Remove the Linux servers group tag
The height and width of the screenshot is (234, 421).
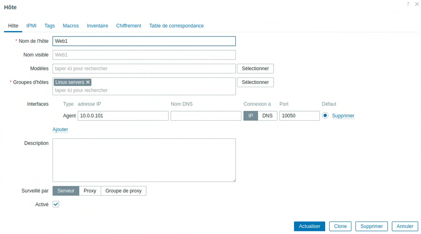(x=88, y=82)
